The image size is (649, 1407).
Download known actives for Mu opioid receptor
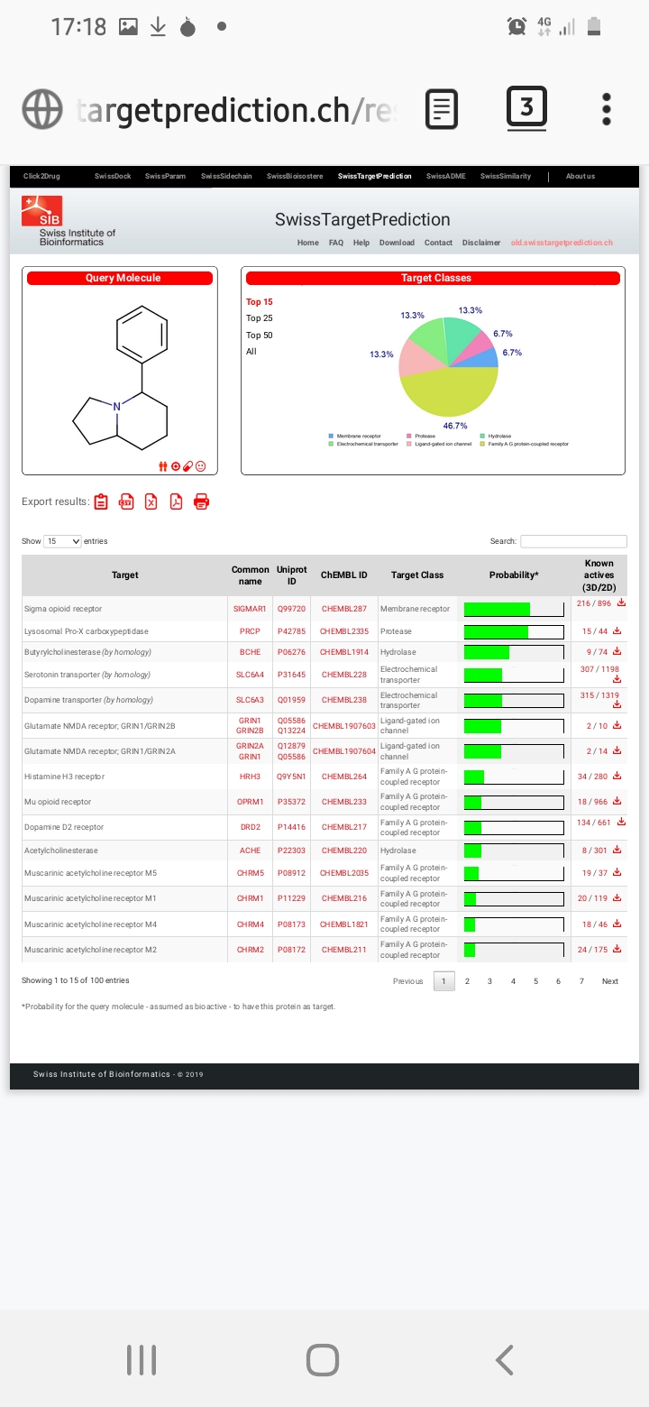coord(617,801)
